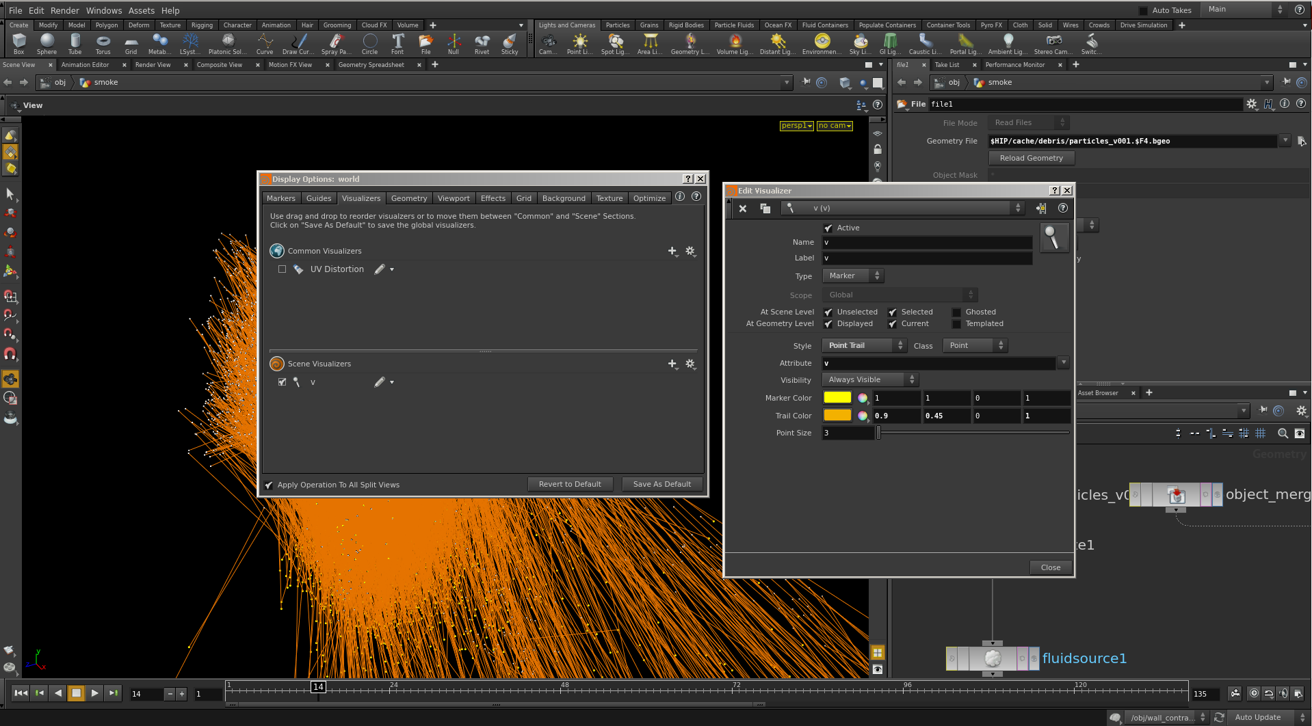Open the Windows menu

click(x=104, y=10)
